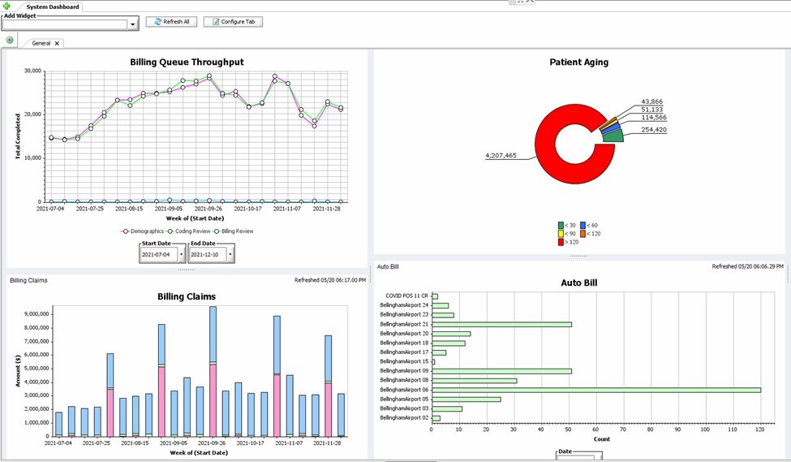Screen dimensions: 791x462
Task: Close the General tab with its X
Action: pos(57,43)
